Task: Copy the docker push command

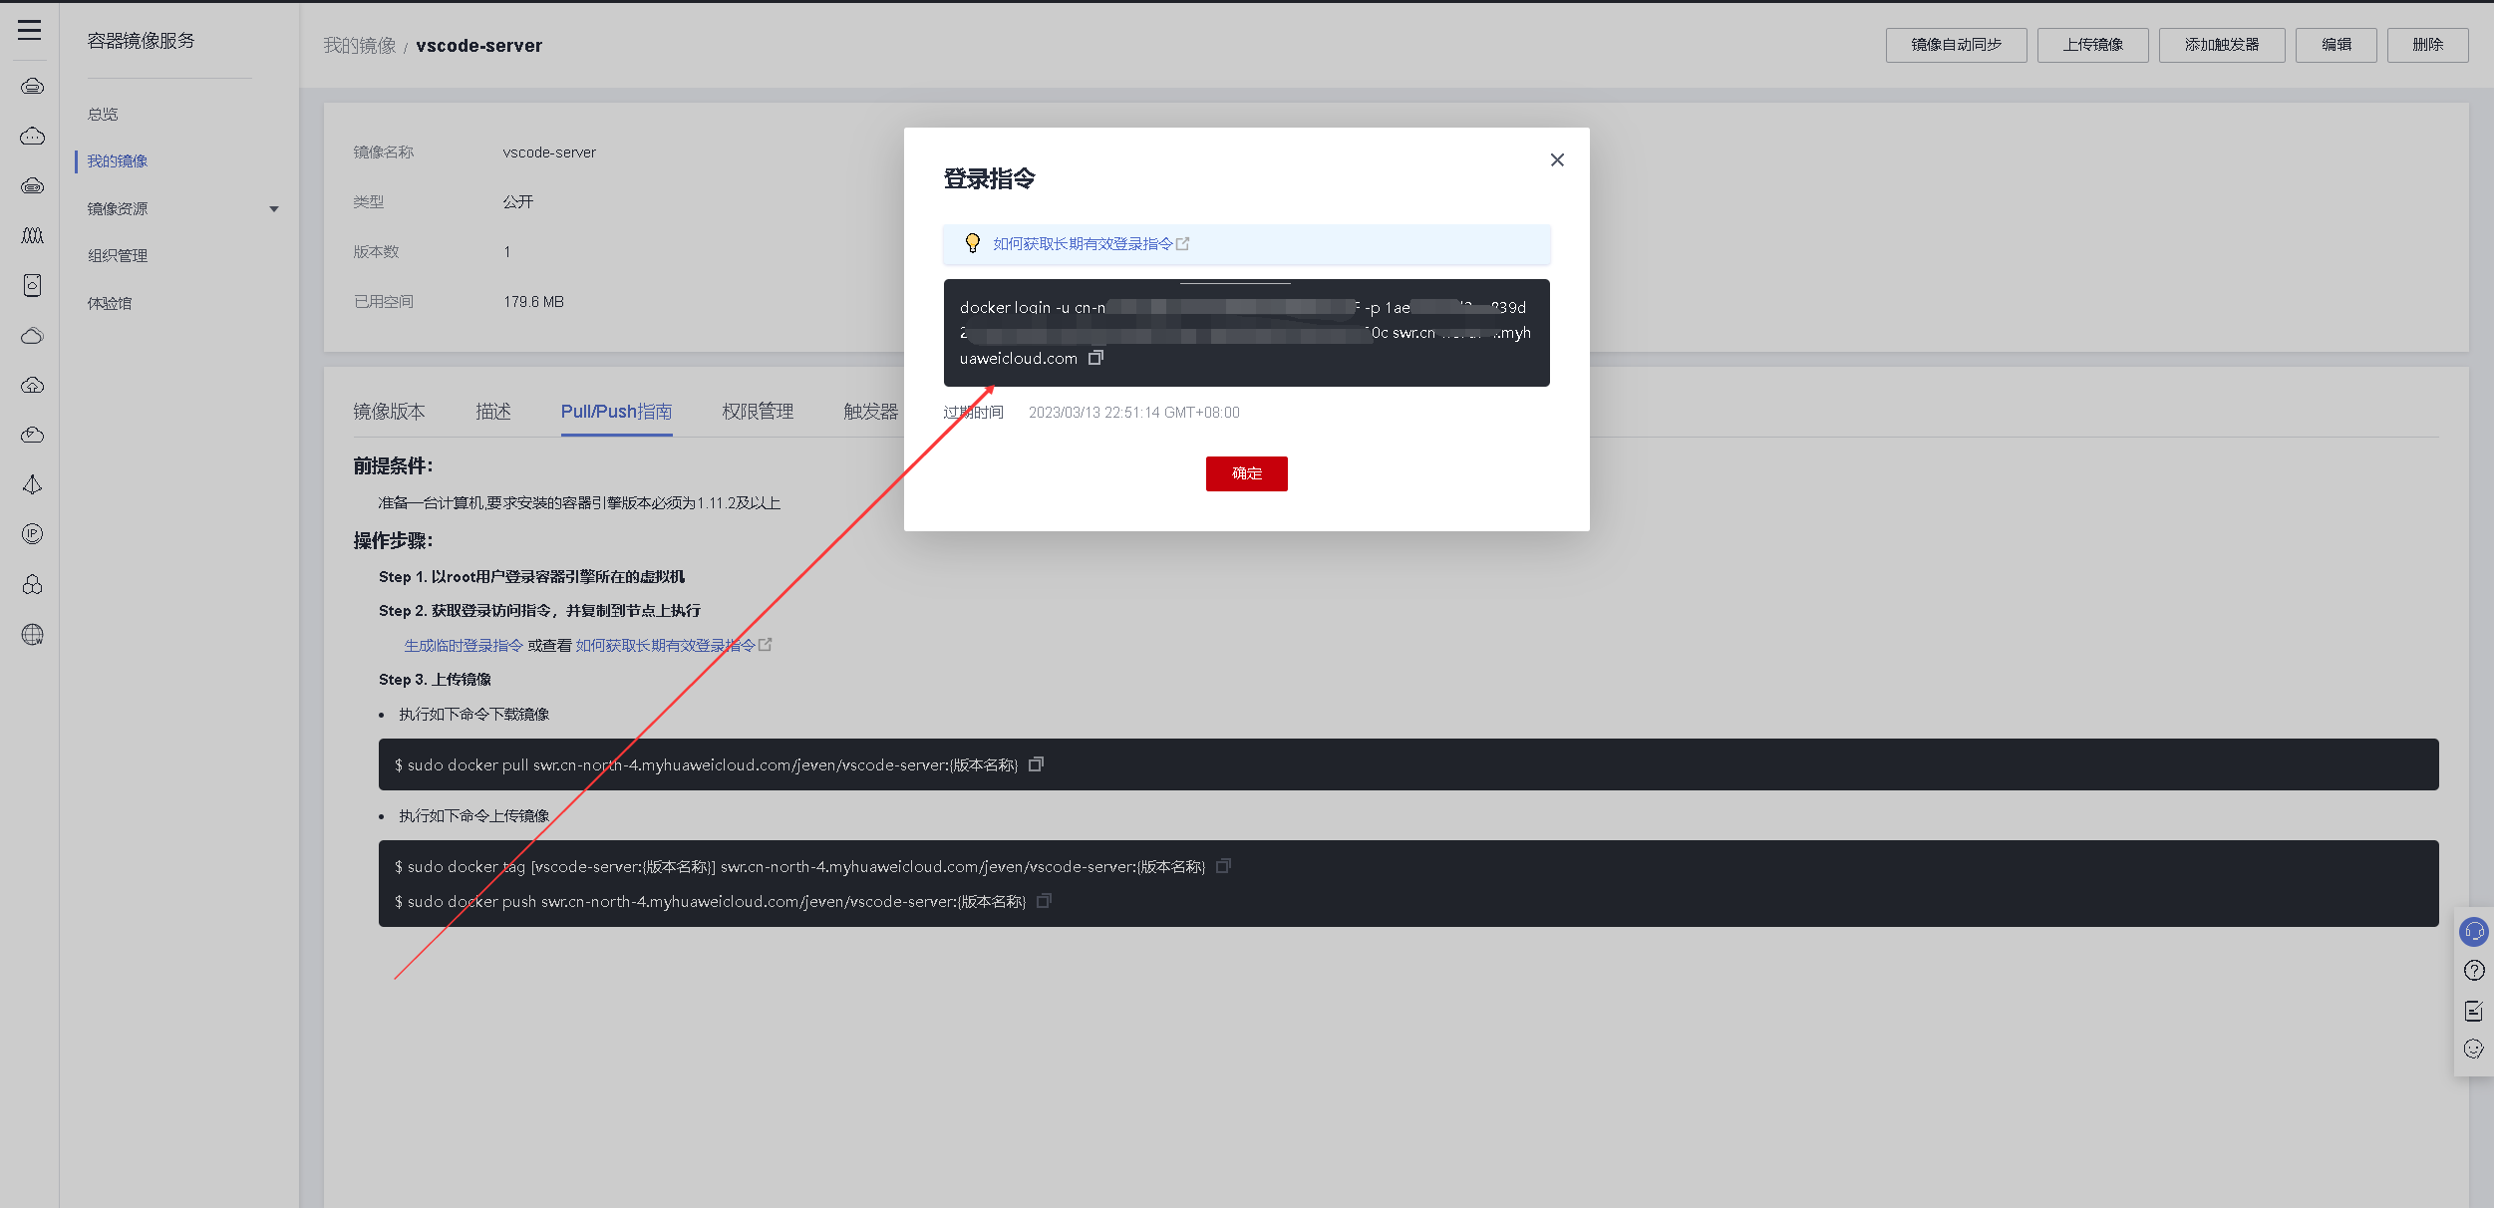Action: coord(1044,901)
